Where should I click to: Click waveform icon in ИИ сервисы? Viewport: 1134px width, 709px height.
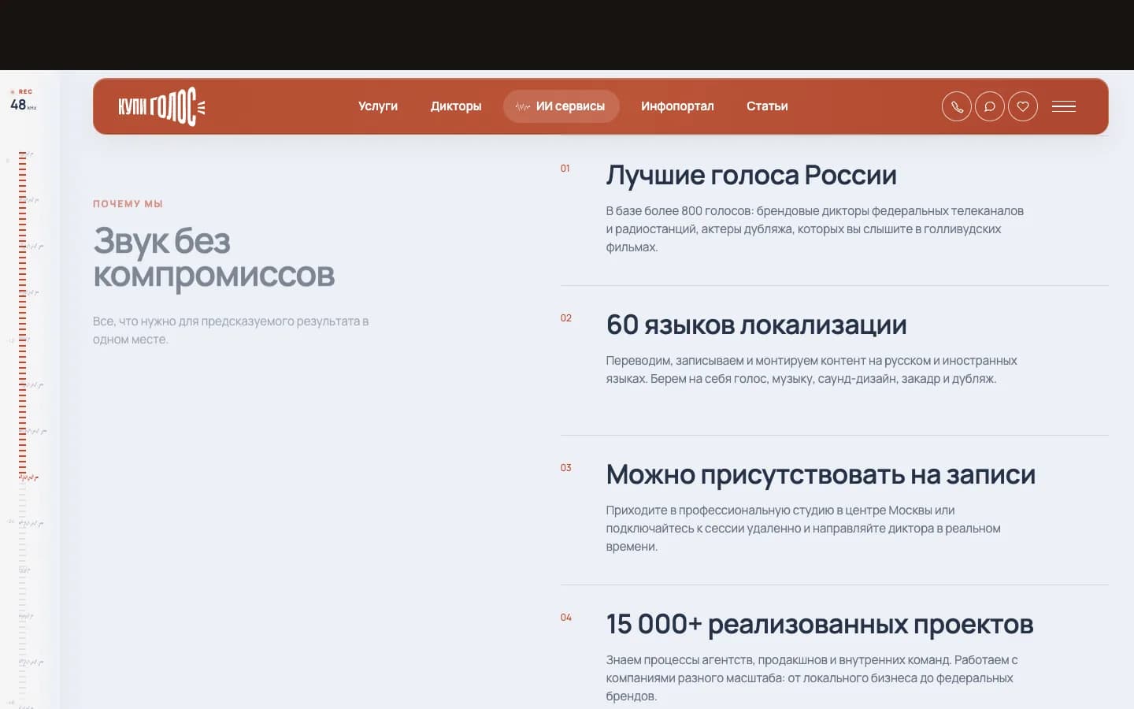click(x=522, y=106)
